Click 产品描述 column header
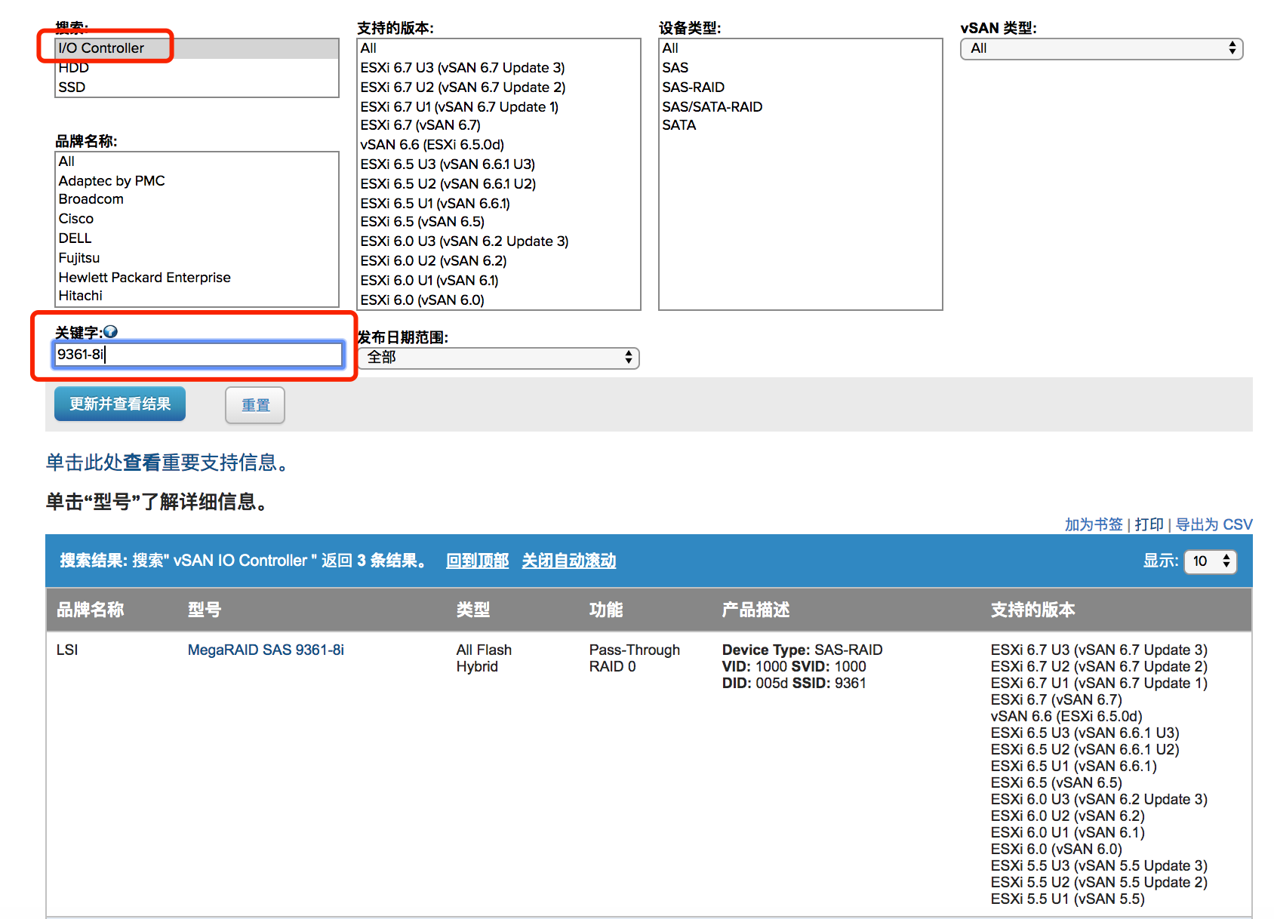The image size is (1274, 919). point(755,610)
